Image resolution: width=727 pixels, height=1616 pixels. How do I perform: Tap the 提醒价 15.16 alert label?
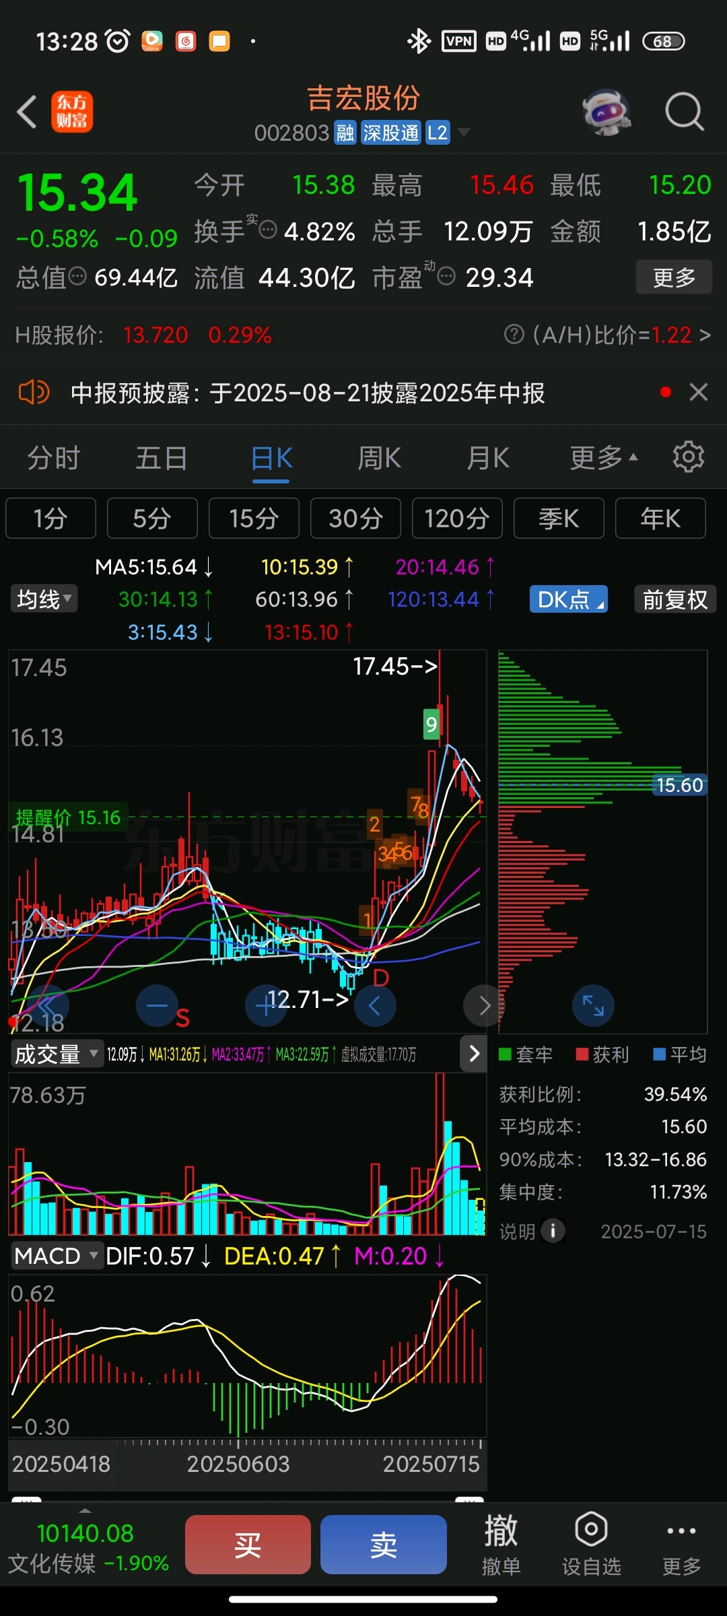(68, 817)
